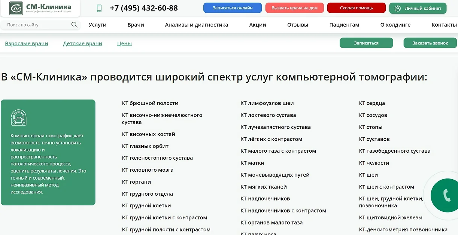Open the О холдинге menu
The height and width of the screenshot is (235, 458).
pyautogui.click(x=395, y=25)
